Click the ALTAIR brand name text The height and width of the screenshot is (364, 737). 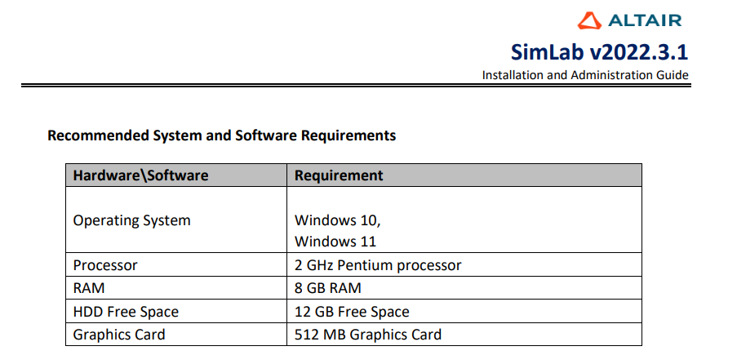click(x=645, y=20)
